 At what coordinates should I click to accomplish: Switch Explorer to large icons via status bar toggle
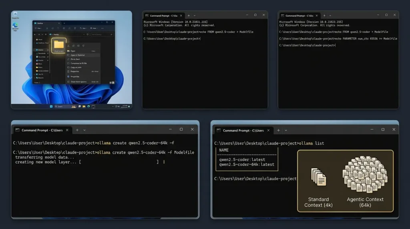113,82
